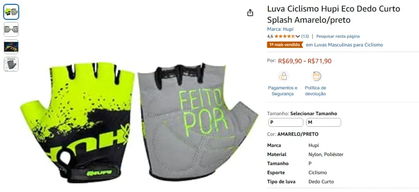Click the share icon above the product image
Image resolution: width=419 pixels, height=192 pixels.
[x=250, y=13]
